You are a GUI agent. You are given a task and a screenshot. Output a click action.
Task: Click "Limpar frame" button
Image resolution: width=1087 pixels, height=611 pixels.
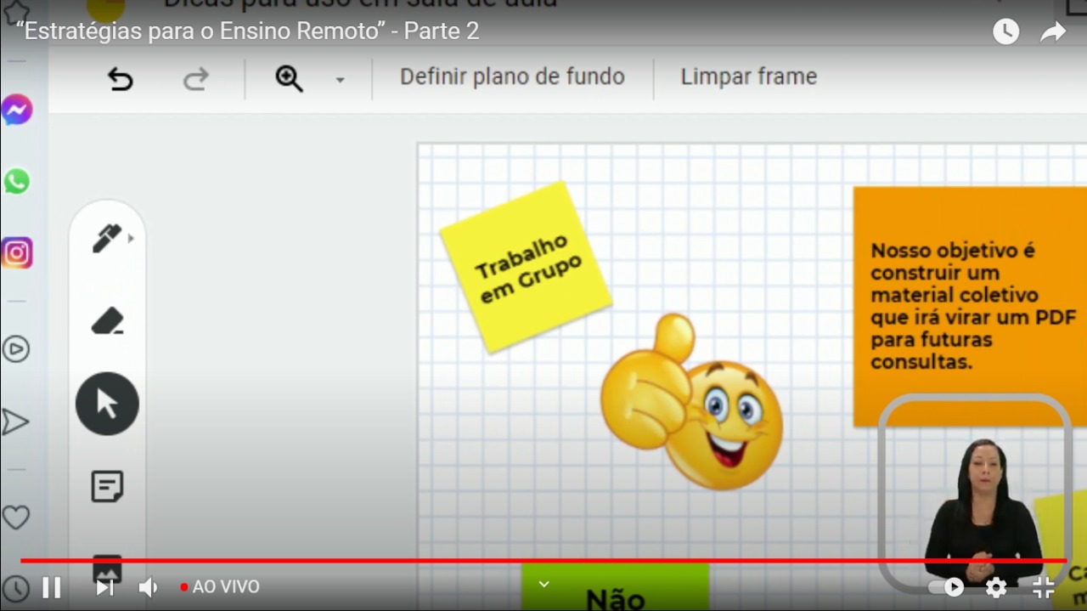pos(748,76)
